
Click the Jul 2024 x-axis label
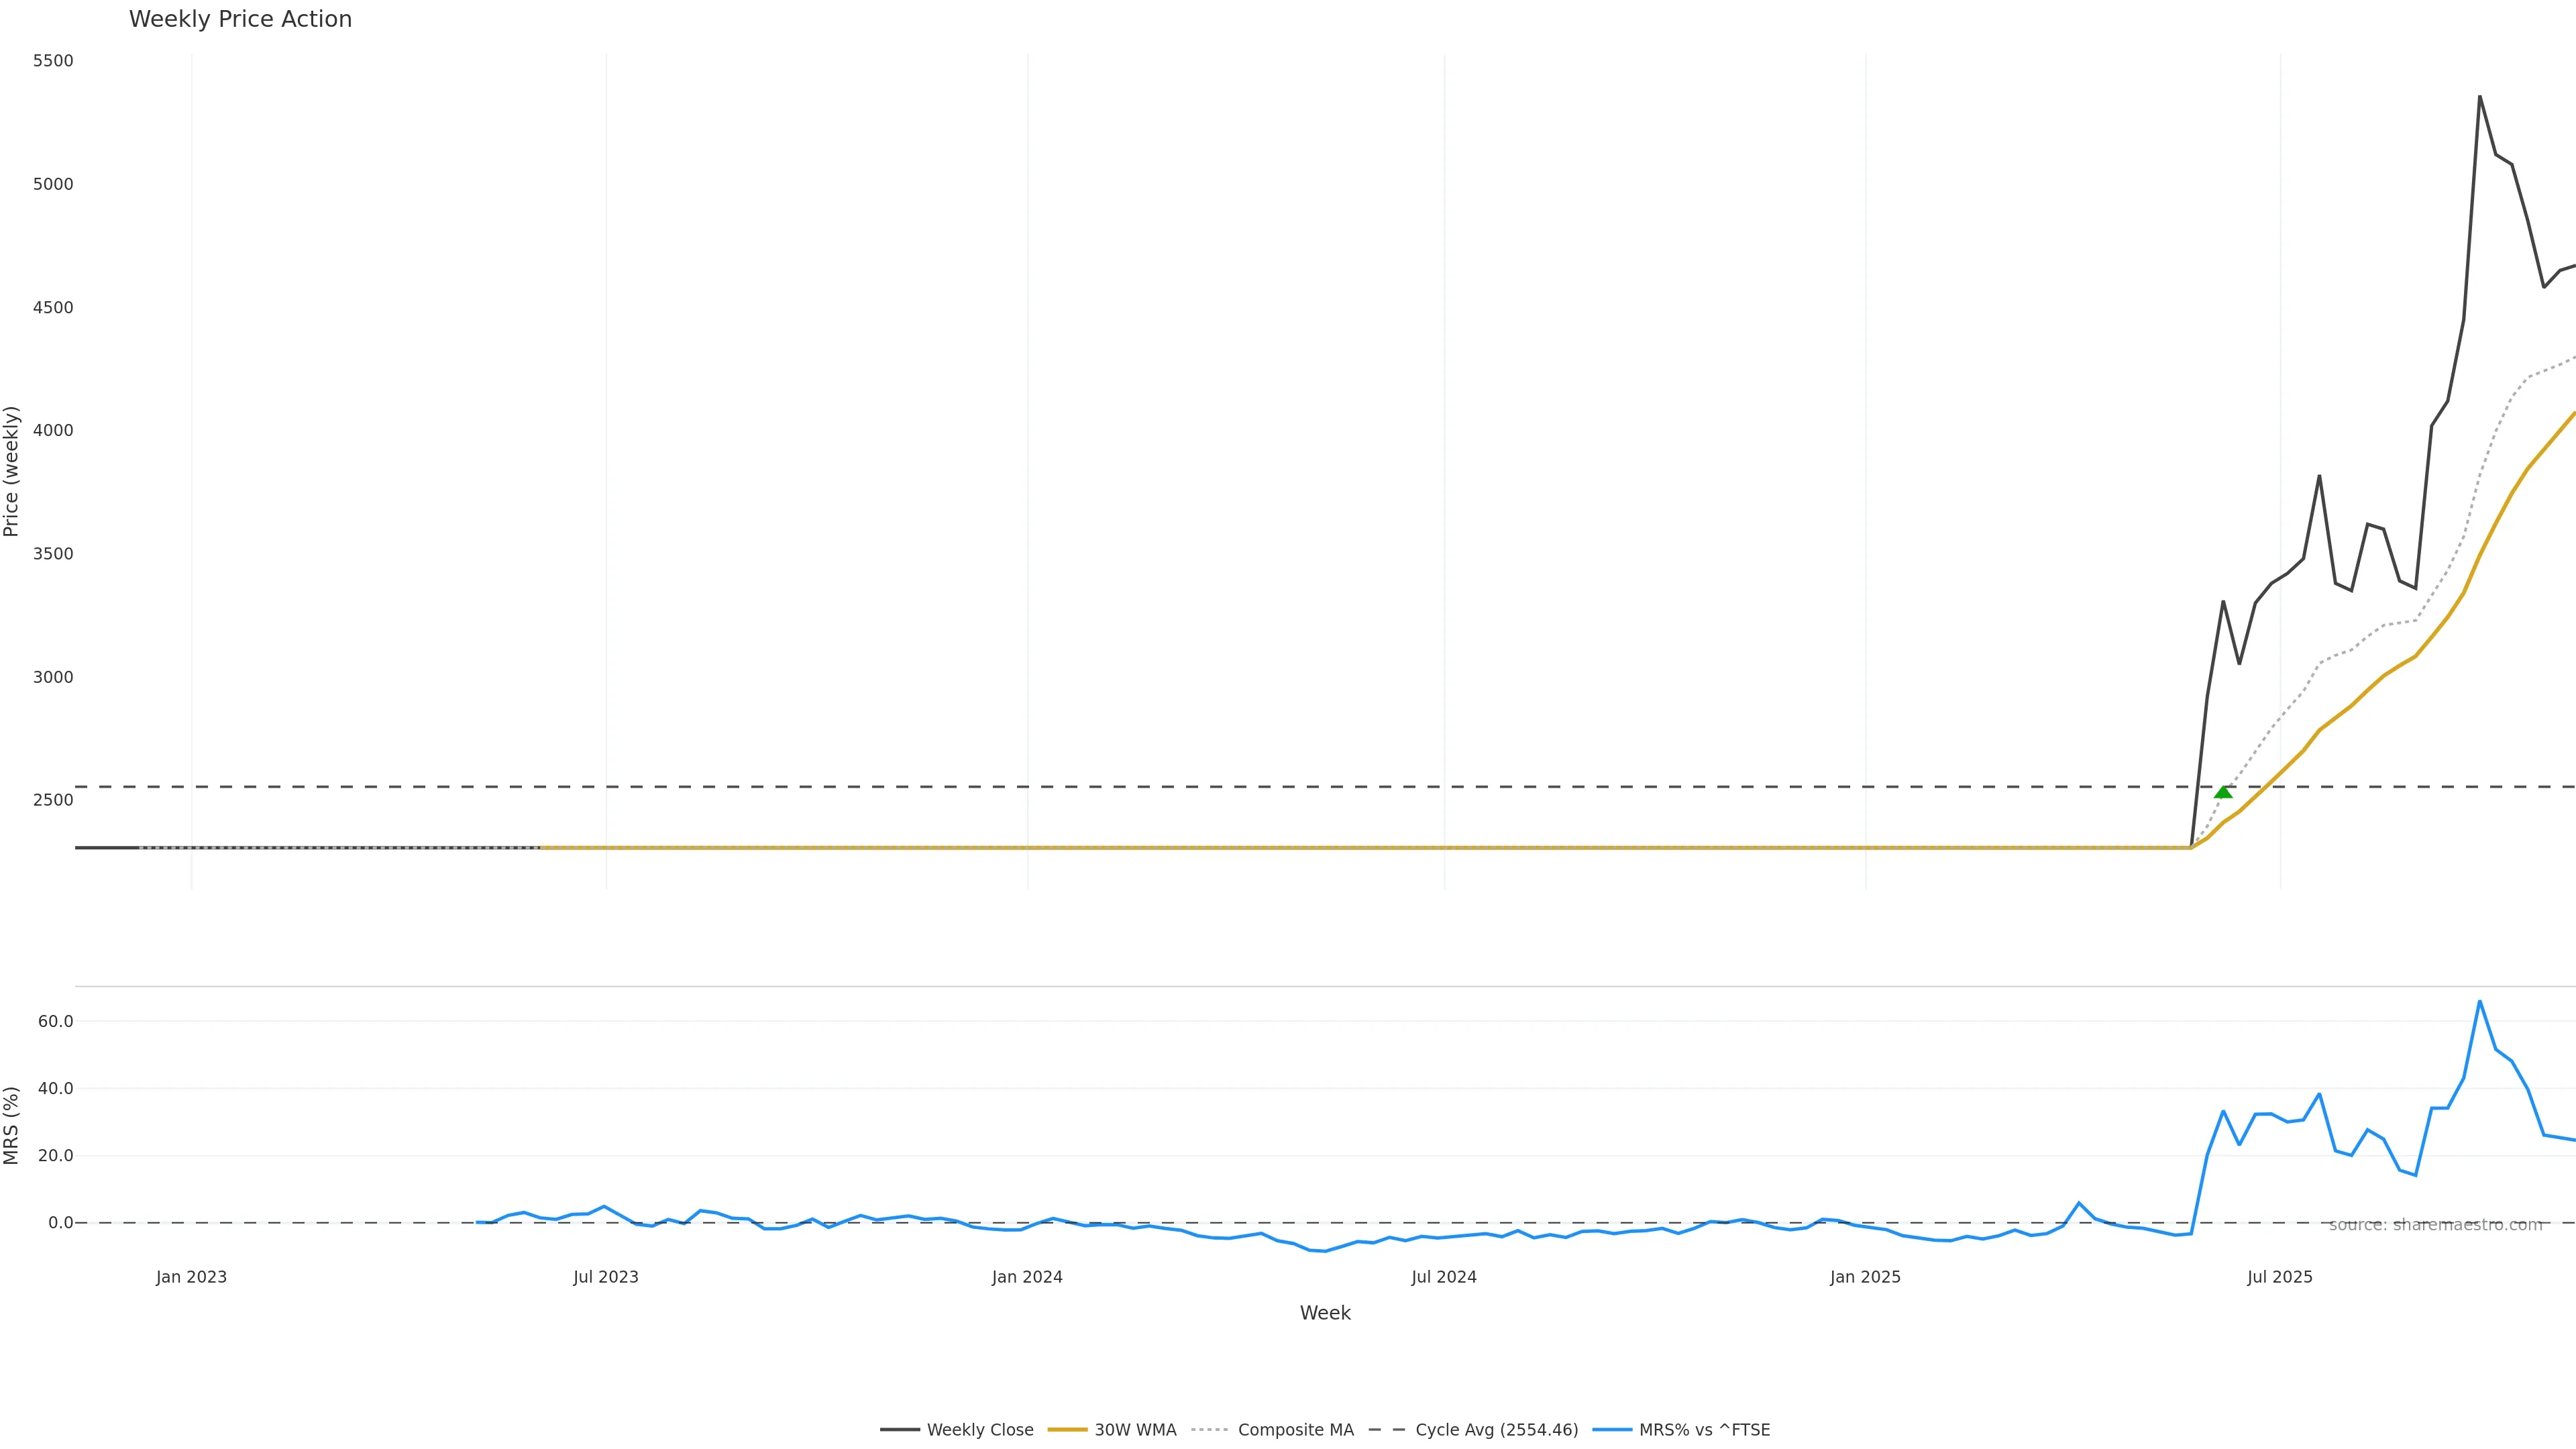pyautogui.click(x=1444, y=1277)
